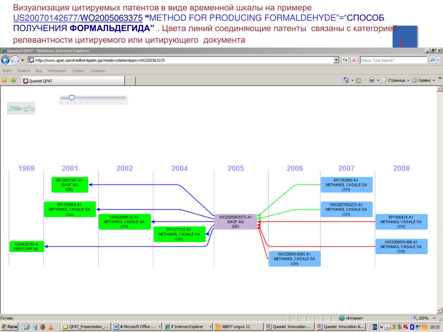This screenshot has width=443, height=332.
Task: Click the scroll down arrow of the page
Action: click(440, 310)
